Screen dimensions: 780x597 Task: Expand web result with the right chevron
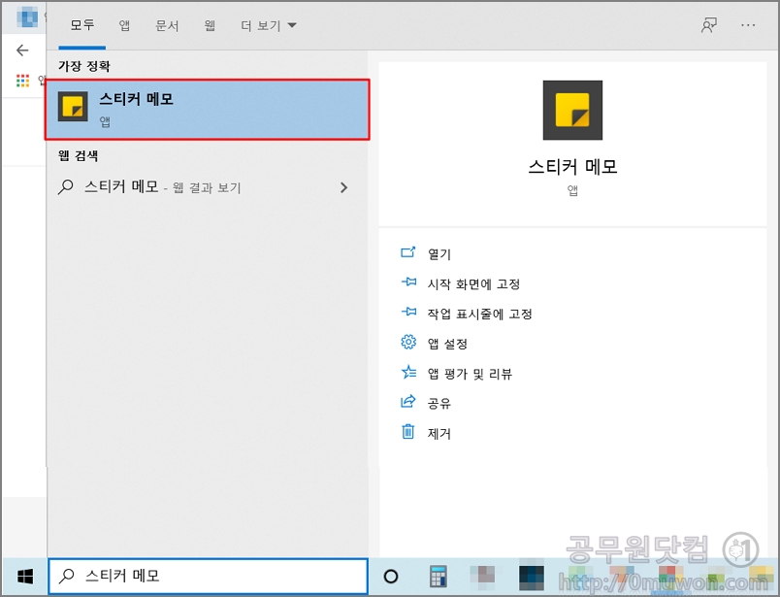point(343,187)
